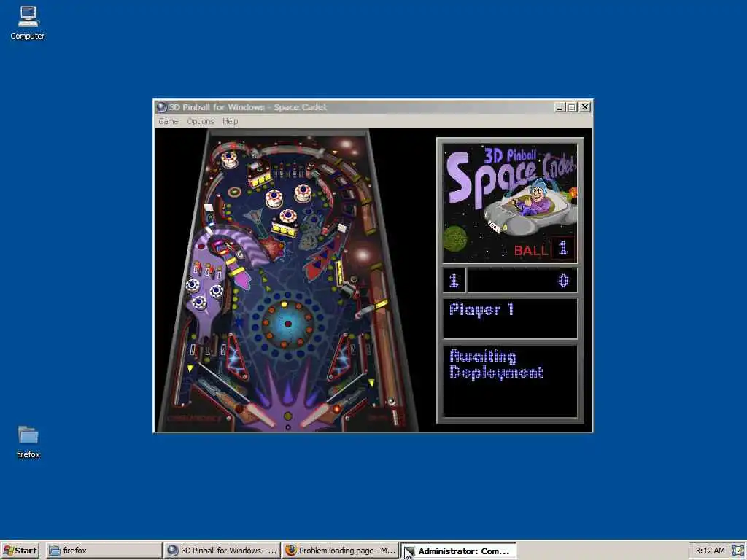
Task: Open the Start menu
Action: pos(20,551)
